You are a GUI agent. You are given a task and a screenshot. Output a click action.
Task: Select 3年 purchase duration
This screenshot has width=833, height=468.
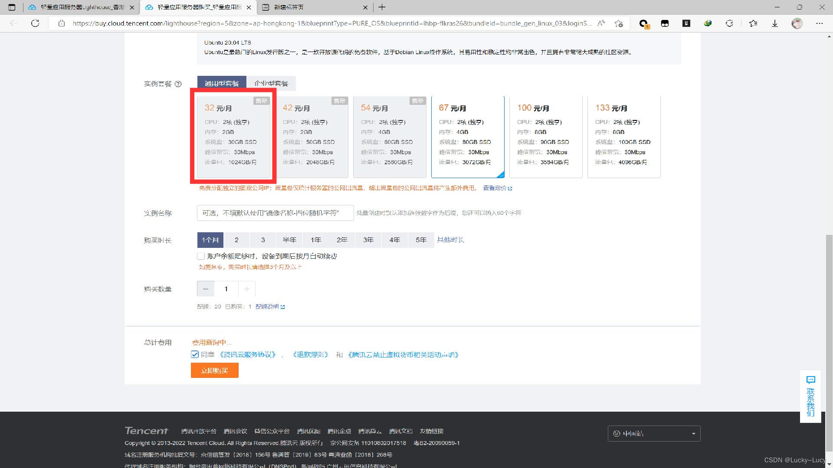(368, 240)
